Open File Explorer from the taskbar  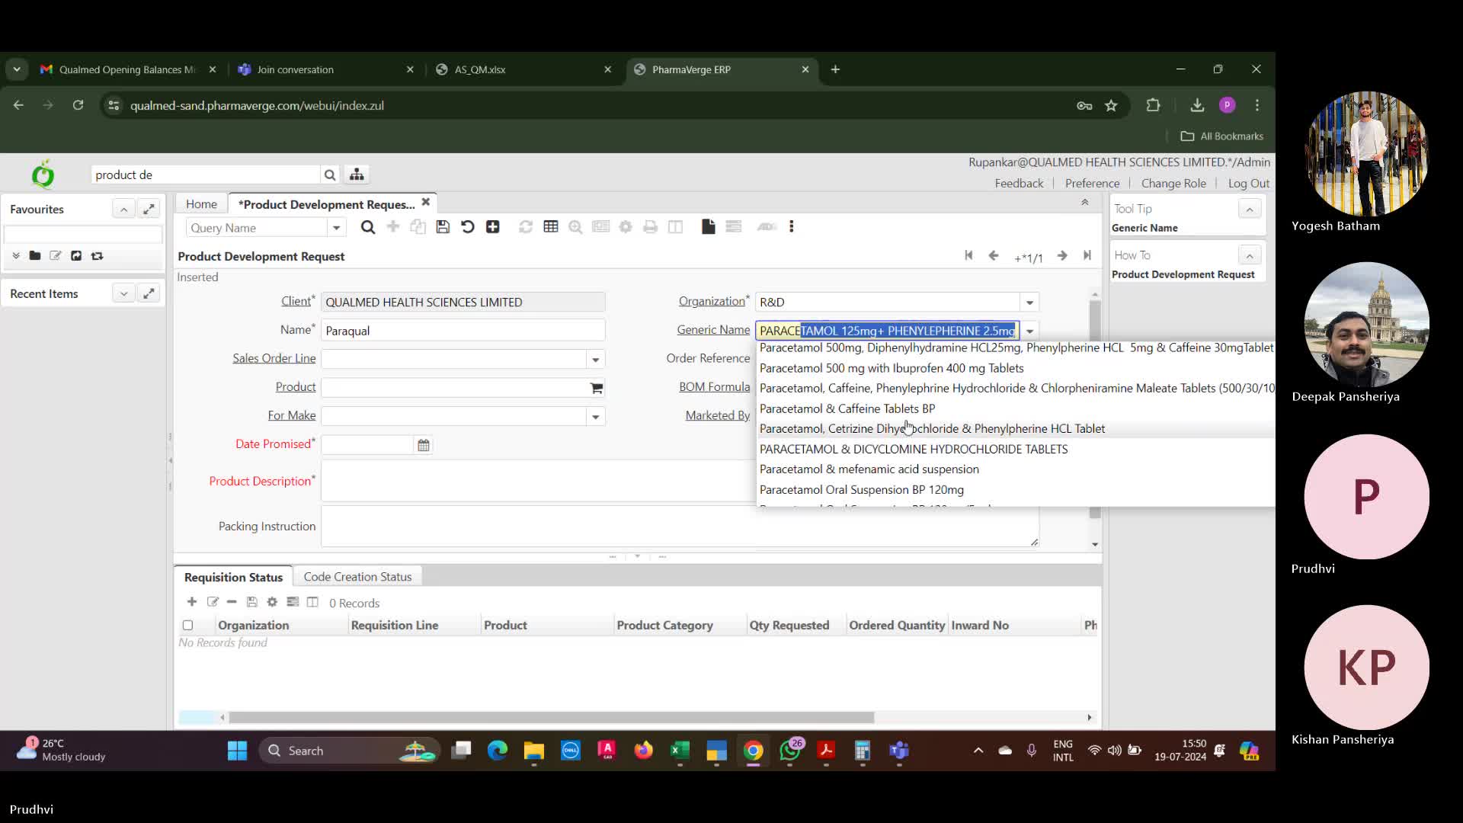coord(533,751)
